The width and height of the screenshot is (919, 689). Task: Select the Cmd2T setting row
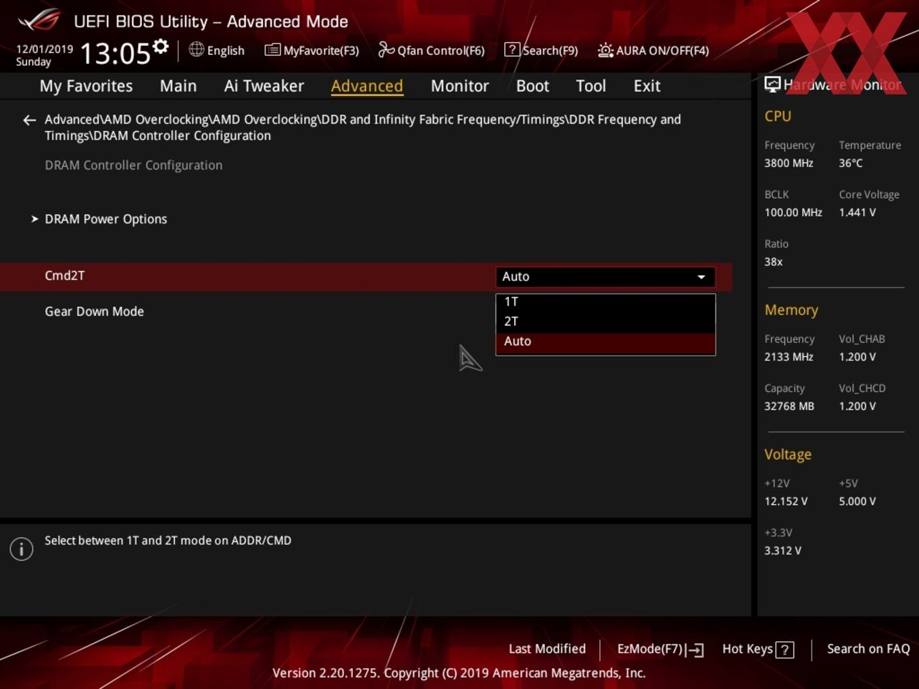click(x=366, y=277)
